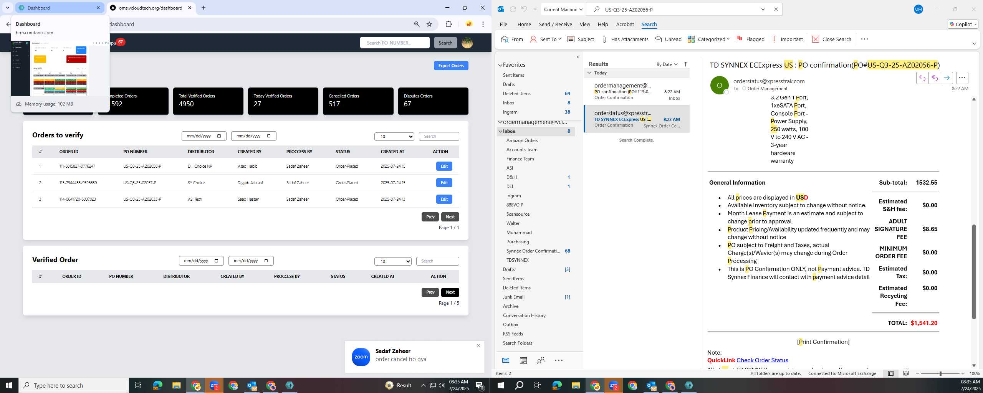Filter search results by Important
Viewport: 983px width, 393px height.
(x=787, y=39)
